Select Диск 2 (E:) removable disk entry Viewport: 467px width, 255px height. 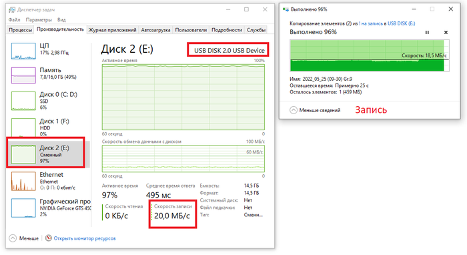[47, 154]
